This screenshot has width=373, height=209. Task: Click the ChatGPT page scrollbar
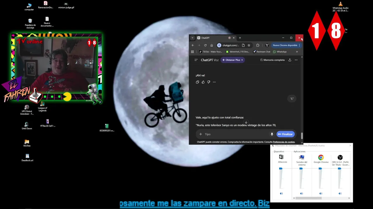(x=302, y=136)
